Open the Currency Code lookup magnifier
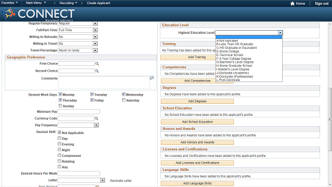This screenshot has width=332, height=187. [x=96, y=118]
